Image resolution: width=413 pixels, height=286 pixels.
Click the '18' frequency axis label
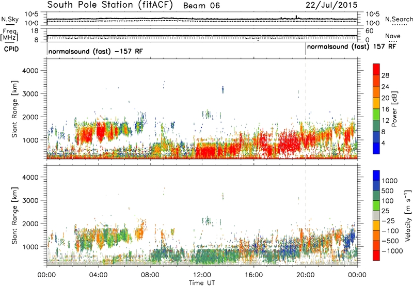(x=35, y=31)
